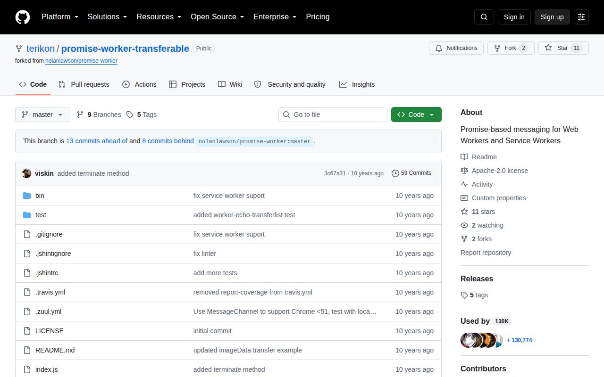
Task: Switch to the Insights tab
Action: 357,84
